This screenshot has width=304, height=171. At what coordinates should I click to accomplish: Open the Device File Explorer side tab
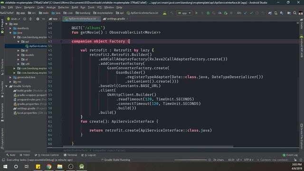[x=302, y=136]
